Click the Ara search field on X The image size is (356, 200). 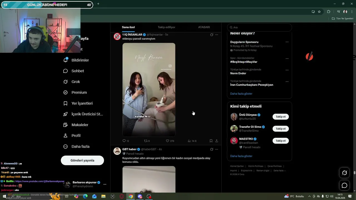point(259,27)
